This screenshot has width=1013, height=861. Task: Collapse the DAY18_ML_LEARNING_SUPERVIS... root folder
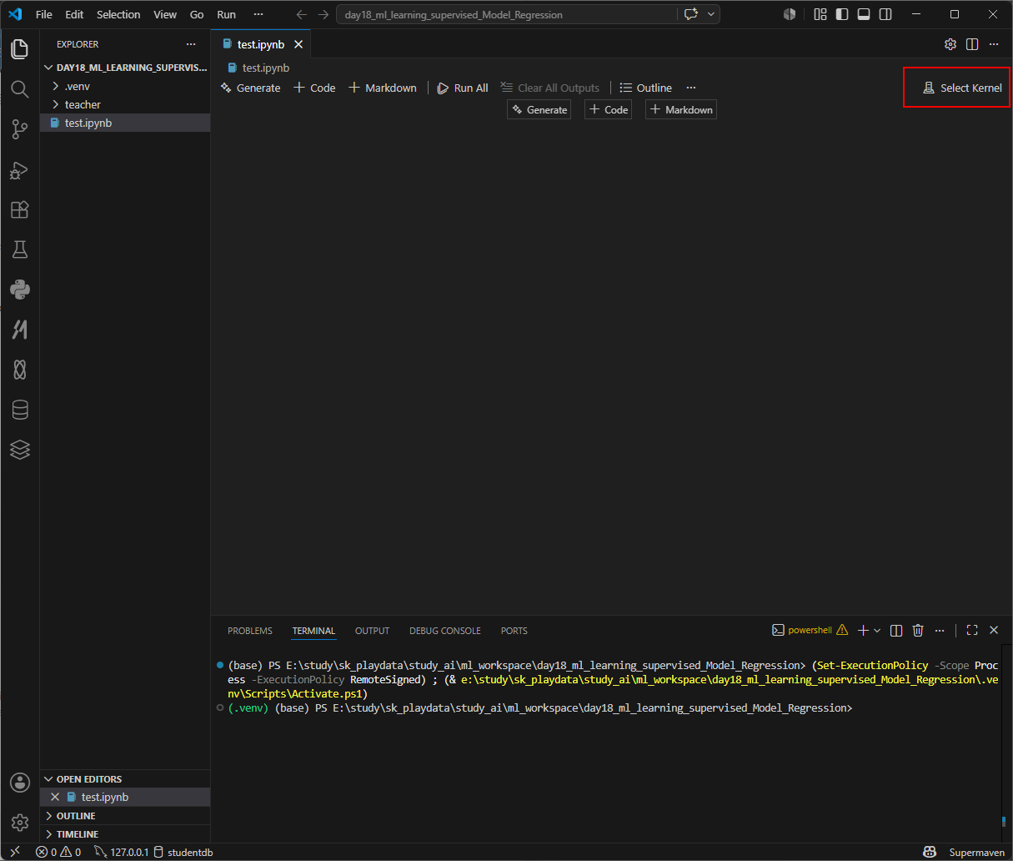coord(125,68)
